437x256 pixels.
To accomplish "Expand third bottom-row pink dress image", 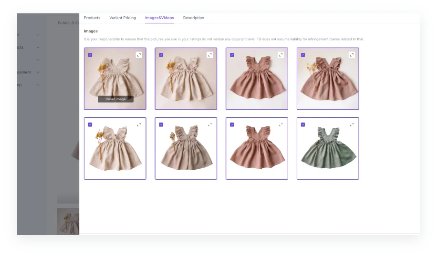I will point(281,124).
